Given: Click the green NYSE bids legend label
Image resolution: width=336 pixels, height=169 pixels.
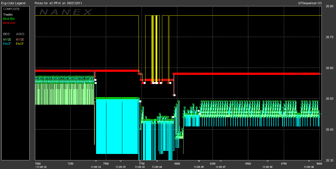Looking at the screenshot, I should point(7,40).
